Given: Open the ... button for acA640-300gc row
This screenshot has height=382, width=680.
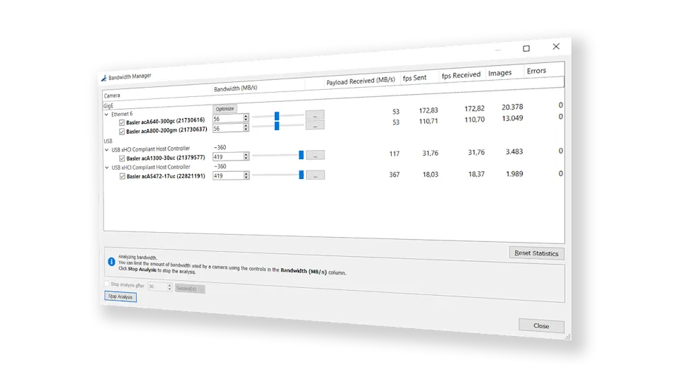Looking at the screenshot, I should tap(314, 115).
